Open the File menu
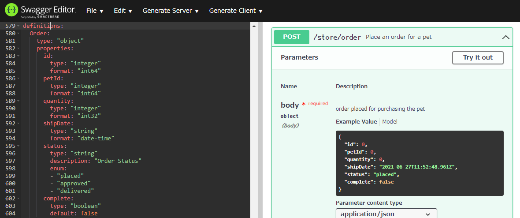This screenshot has width=520, height=218. pyautogui.click(x=95, y=11)
